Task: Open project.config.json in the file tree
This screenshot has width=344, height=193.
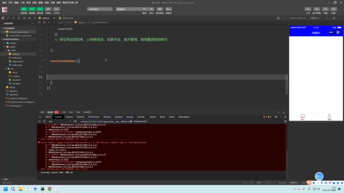Action: (x=18, y=98)
